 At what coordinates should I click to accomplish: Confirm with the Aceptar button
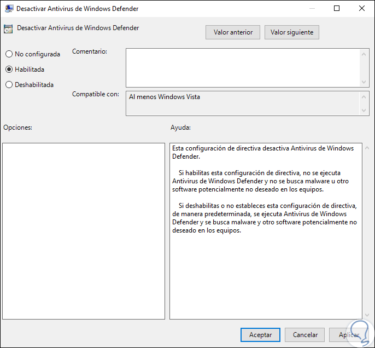pyautogui.click(x=260, y=335)
